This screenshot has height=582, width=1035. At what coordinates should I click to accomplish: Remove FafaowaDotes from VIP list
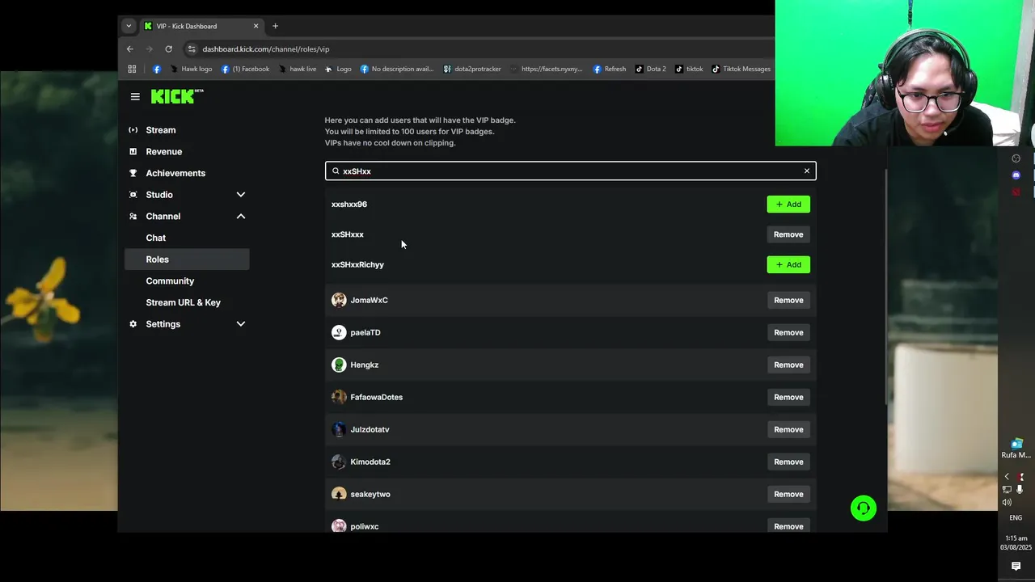[x=788, y=397]
